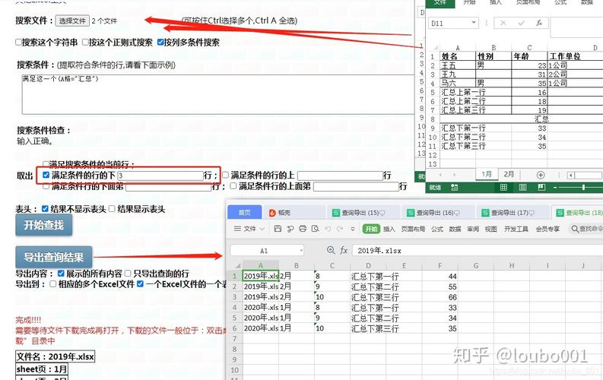
Task: Toggle 按这个正则式搜索 checkbox
Action: [x=85, y=42]
